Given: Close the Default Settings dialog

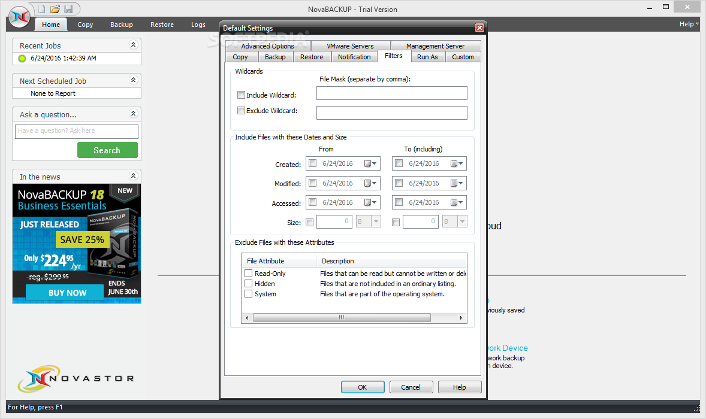Looking at the screenshot, I should (x=479, y=28).
